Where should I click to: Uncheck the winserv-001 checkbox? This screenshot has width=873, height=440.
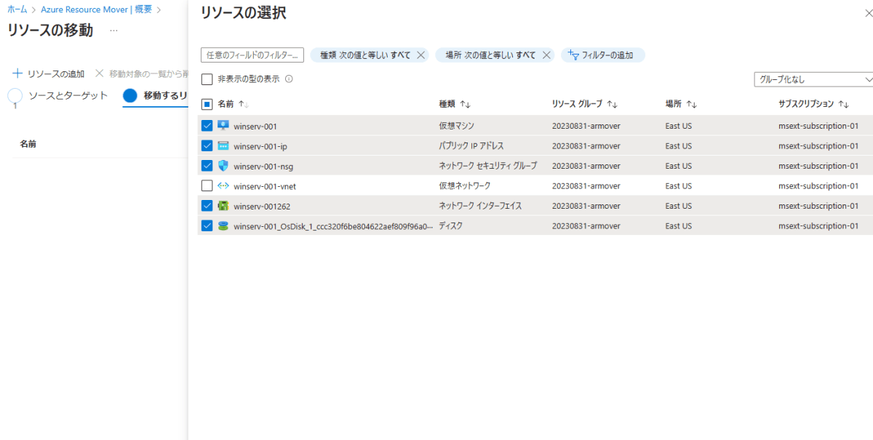point(207,126)
